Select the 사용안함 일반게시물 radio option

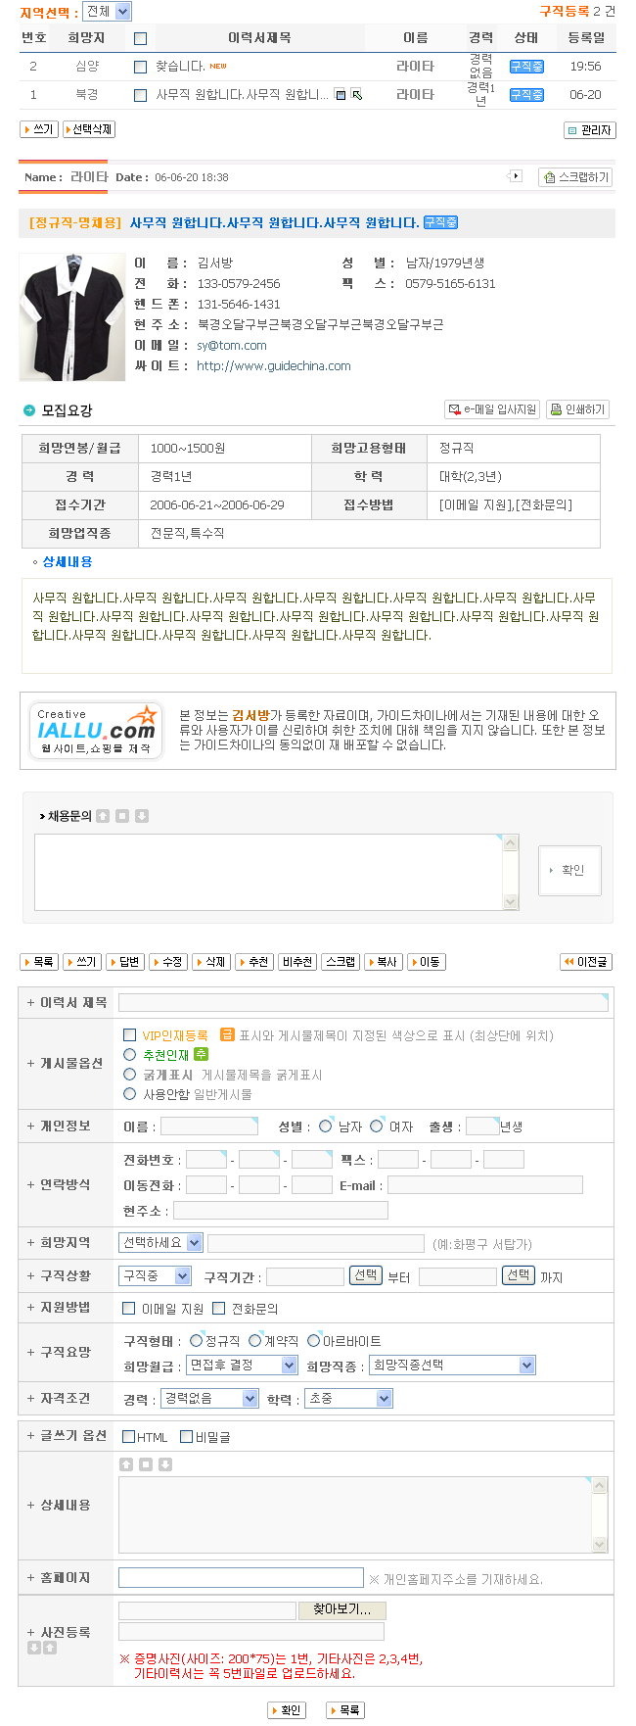tap(130, 1094)
